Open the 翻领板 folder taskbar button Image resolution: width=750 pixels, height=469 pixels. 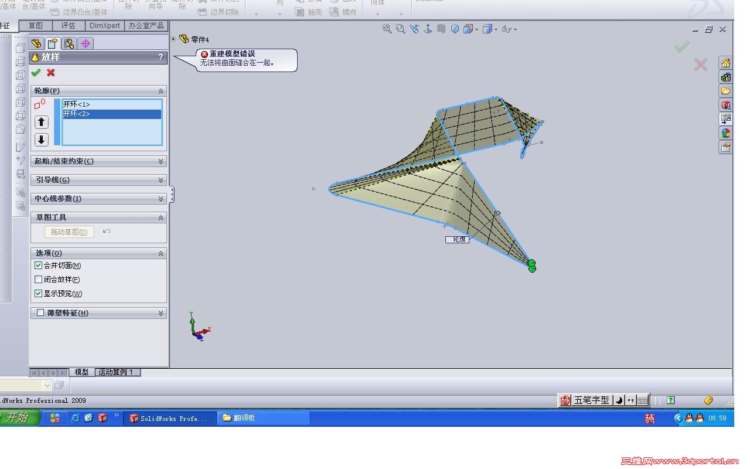[x=264, y=418]
